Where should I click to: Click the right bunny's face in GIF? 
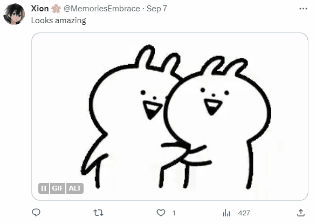coord(215,101)
